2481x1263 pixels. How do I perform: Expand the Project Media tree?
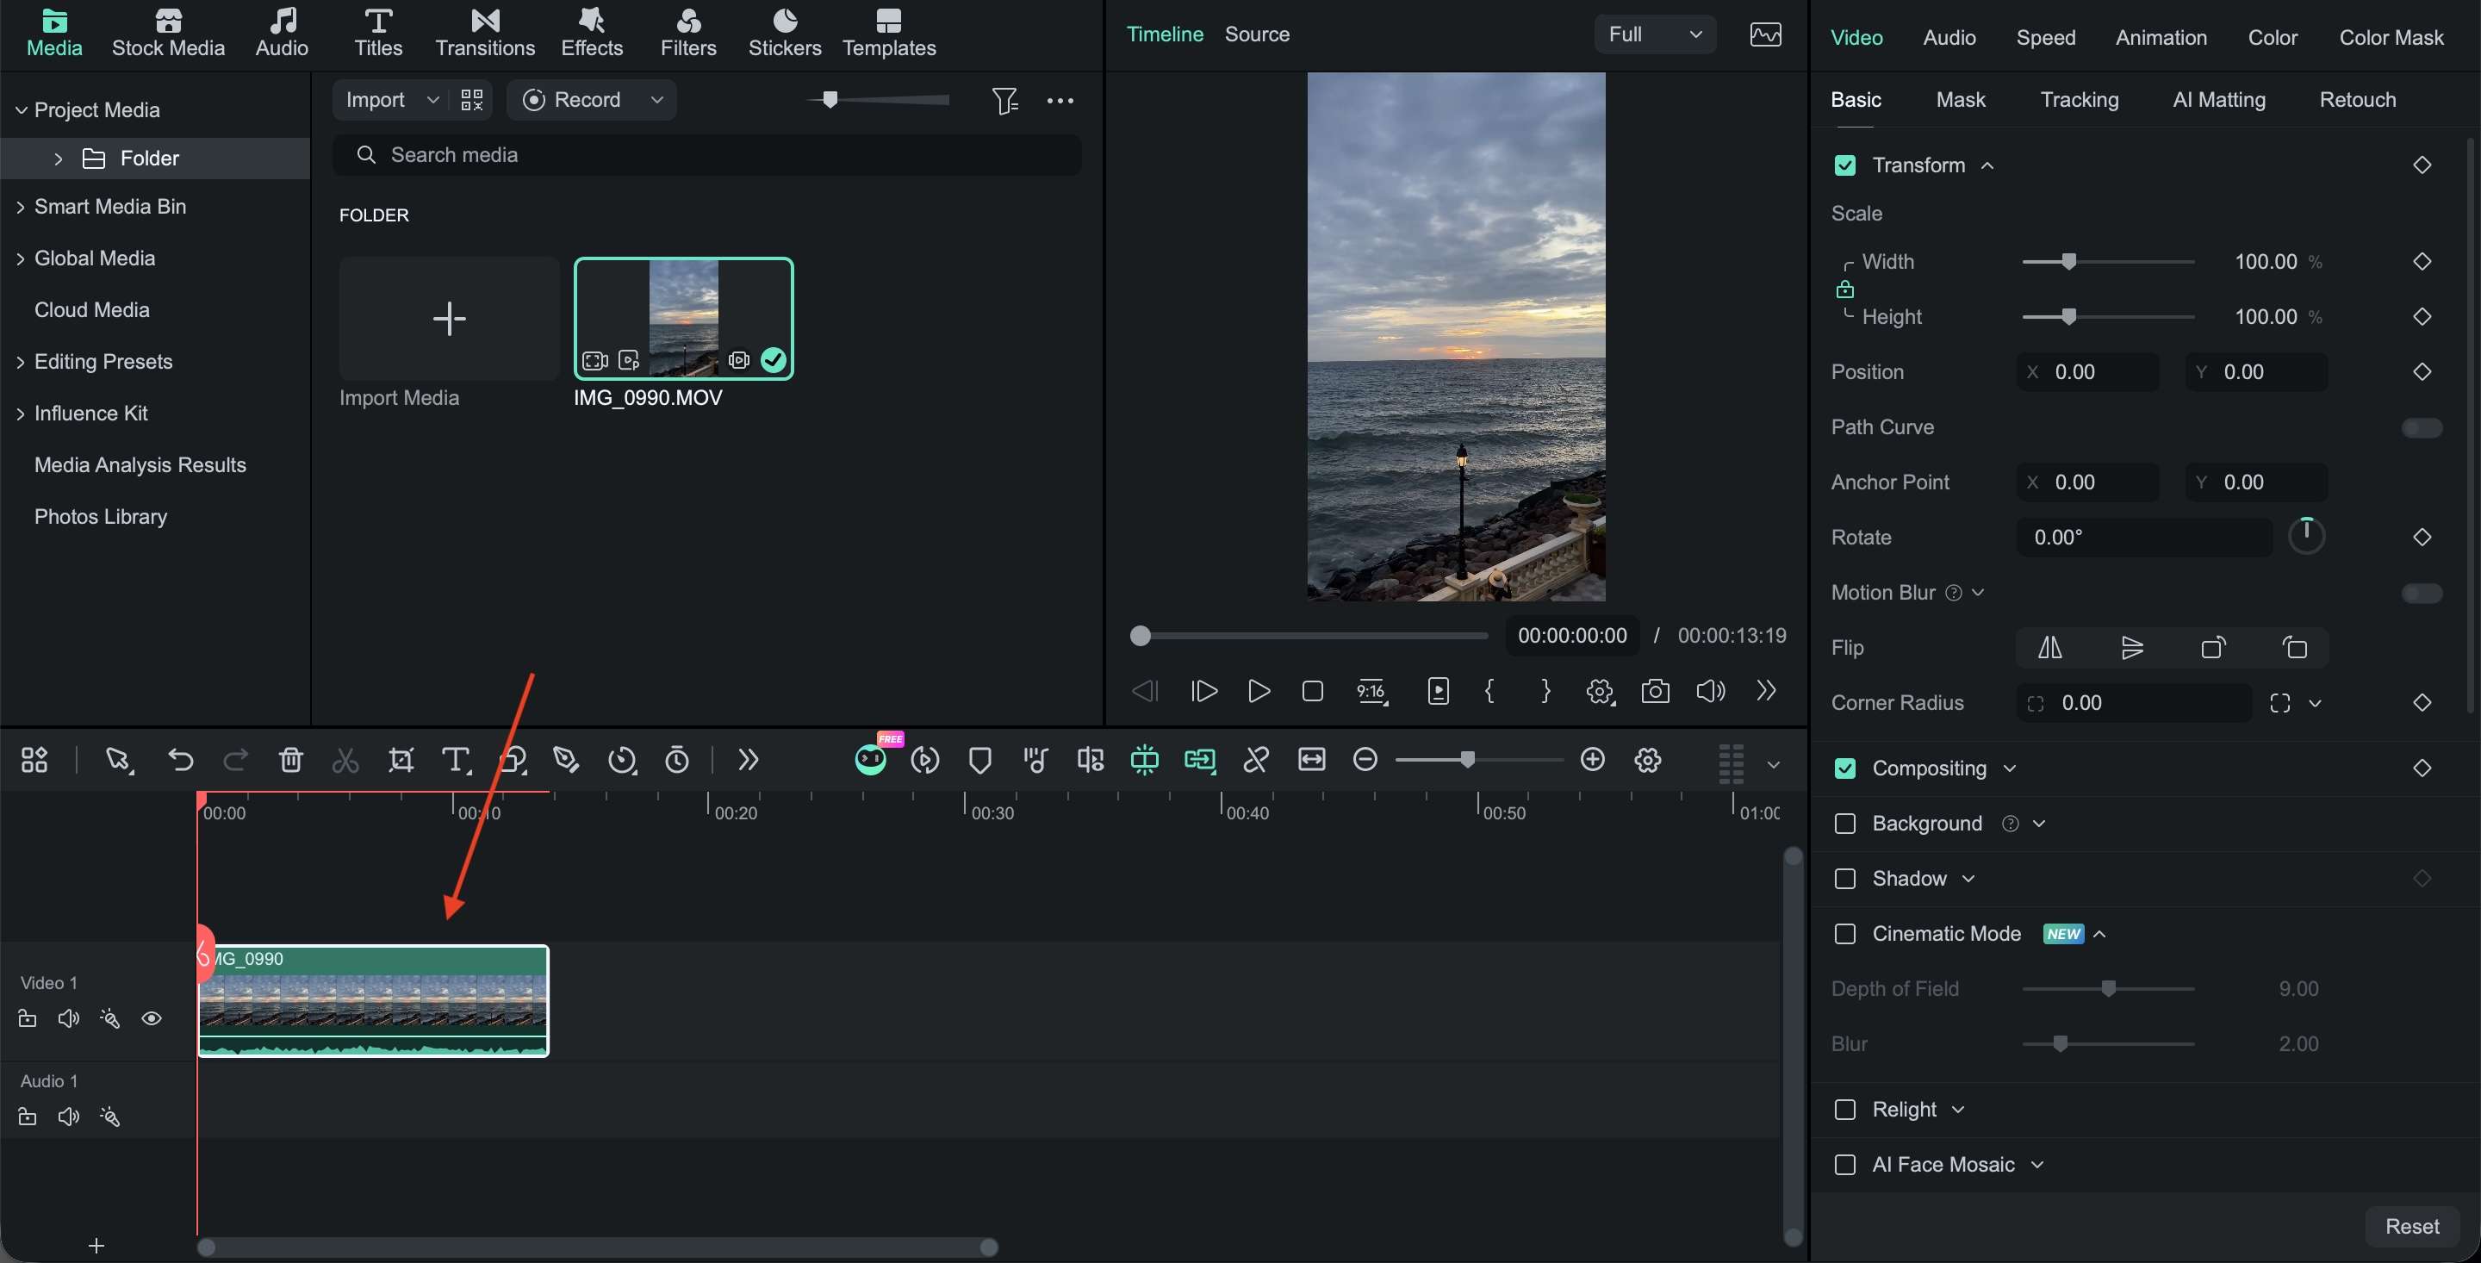pos(20,109)
